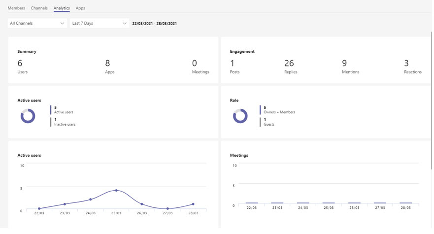434x234 pixels.
Task: Click the page vertical scrollbar
Action: pos(432,100)
